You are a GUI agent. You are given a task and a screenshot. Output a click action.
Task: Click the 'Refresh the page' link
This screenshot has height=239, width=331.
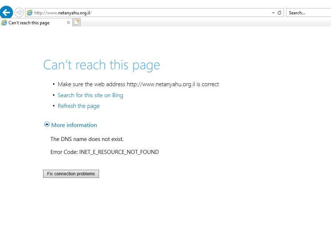[78, 106]
